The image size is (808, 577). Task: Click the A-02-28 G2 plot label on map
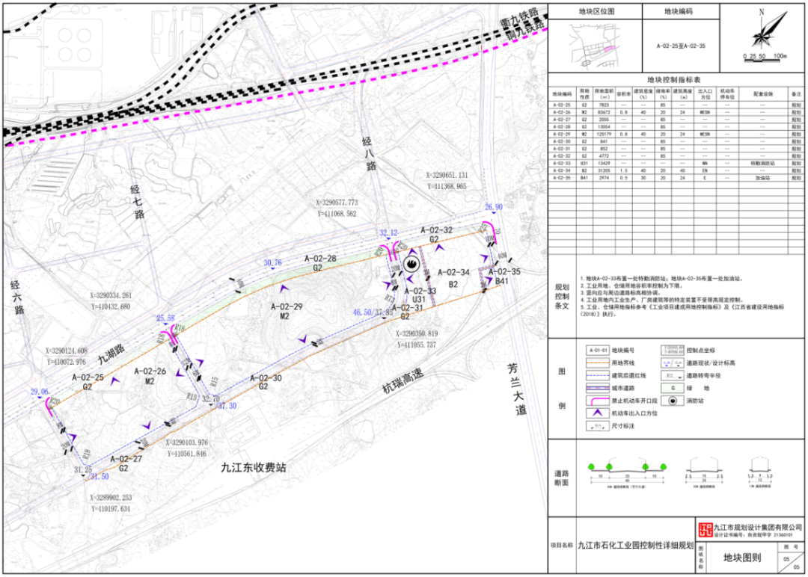(x=320, y=263)
